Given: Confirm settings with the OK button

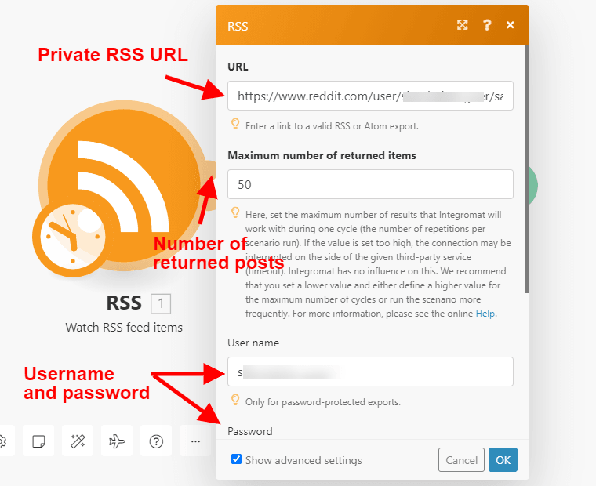Looking at the screenshot, I should [x=503, y=460].
